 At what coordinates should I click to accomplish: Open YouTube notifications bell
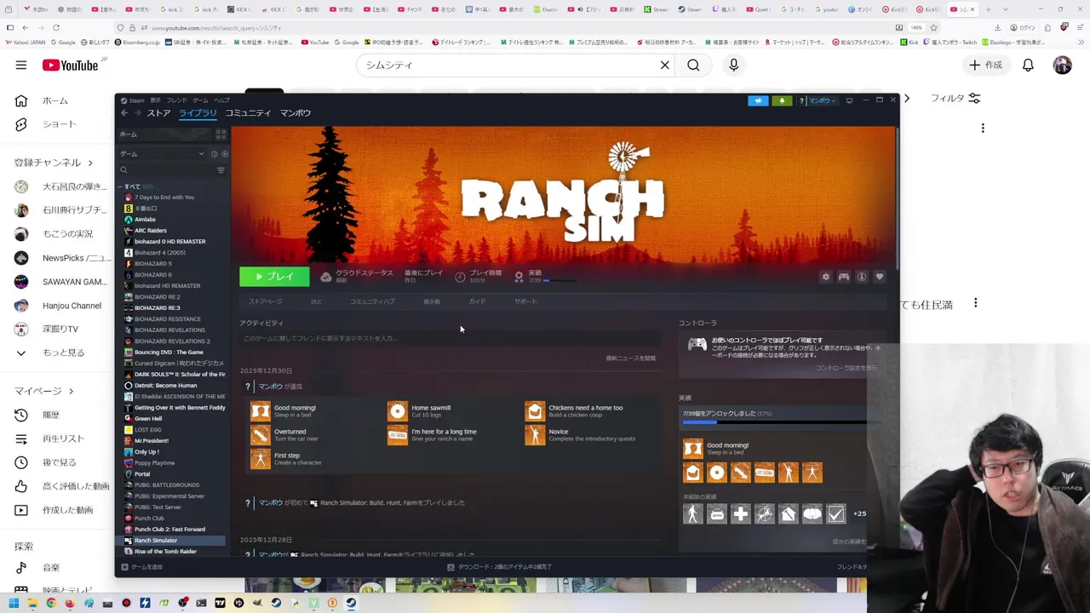click(x=1028, y=65)
